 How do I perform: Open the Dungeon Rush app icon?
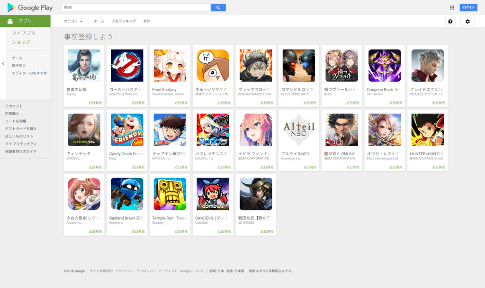(x=385, y=65)
